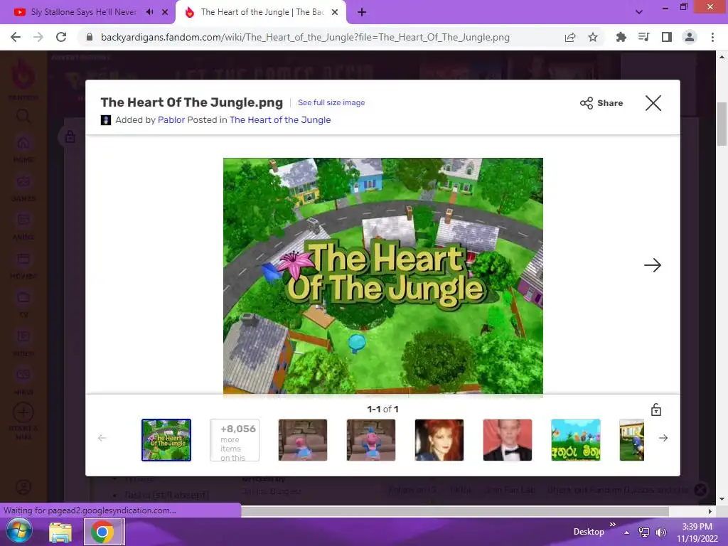
Task: Close the Sly Stallone YouTube tab
Action: click(x=165, y=12)
